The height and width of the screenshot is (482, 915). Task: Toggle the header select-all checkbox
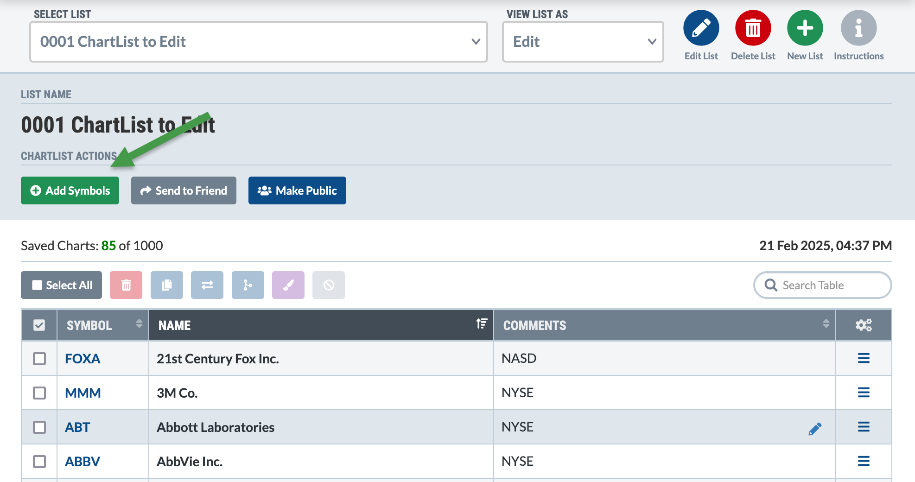39,325
